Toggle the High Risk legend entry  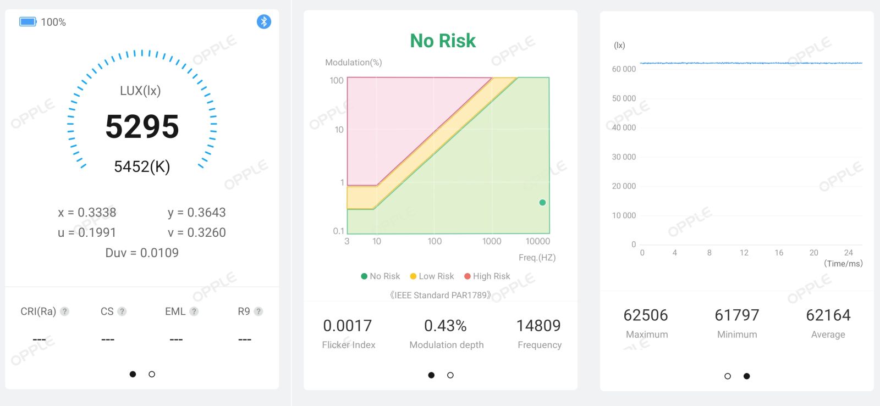click(x=487, y=276)
